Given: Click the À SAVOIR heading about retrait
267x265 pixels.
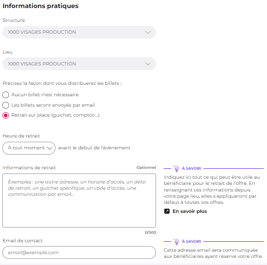Looking at the screenshot, I should (x=192, y=168).
